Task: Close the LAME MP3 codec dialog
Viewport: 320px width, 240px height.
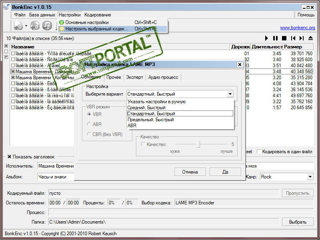Action: (x=240, y=64)
